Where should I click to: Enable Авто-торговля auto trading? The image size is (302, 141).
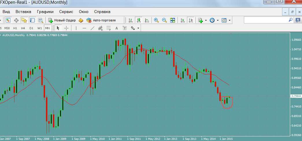(x=101, y=20)
